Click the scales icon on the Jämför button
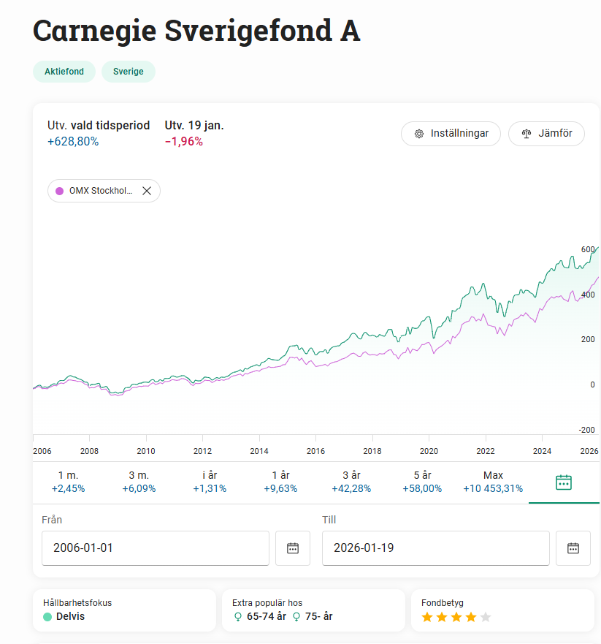Image resolution: width=601 pixels, height=644 pixels. tap(525, 134)
